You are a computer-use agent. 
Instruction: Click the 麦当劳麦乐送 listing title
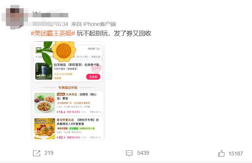coord(78,122)
